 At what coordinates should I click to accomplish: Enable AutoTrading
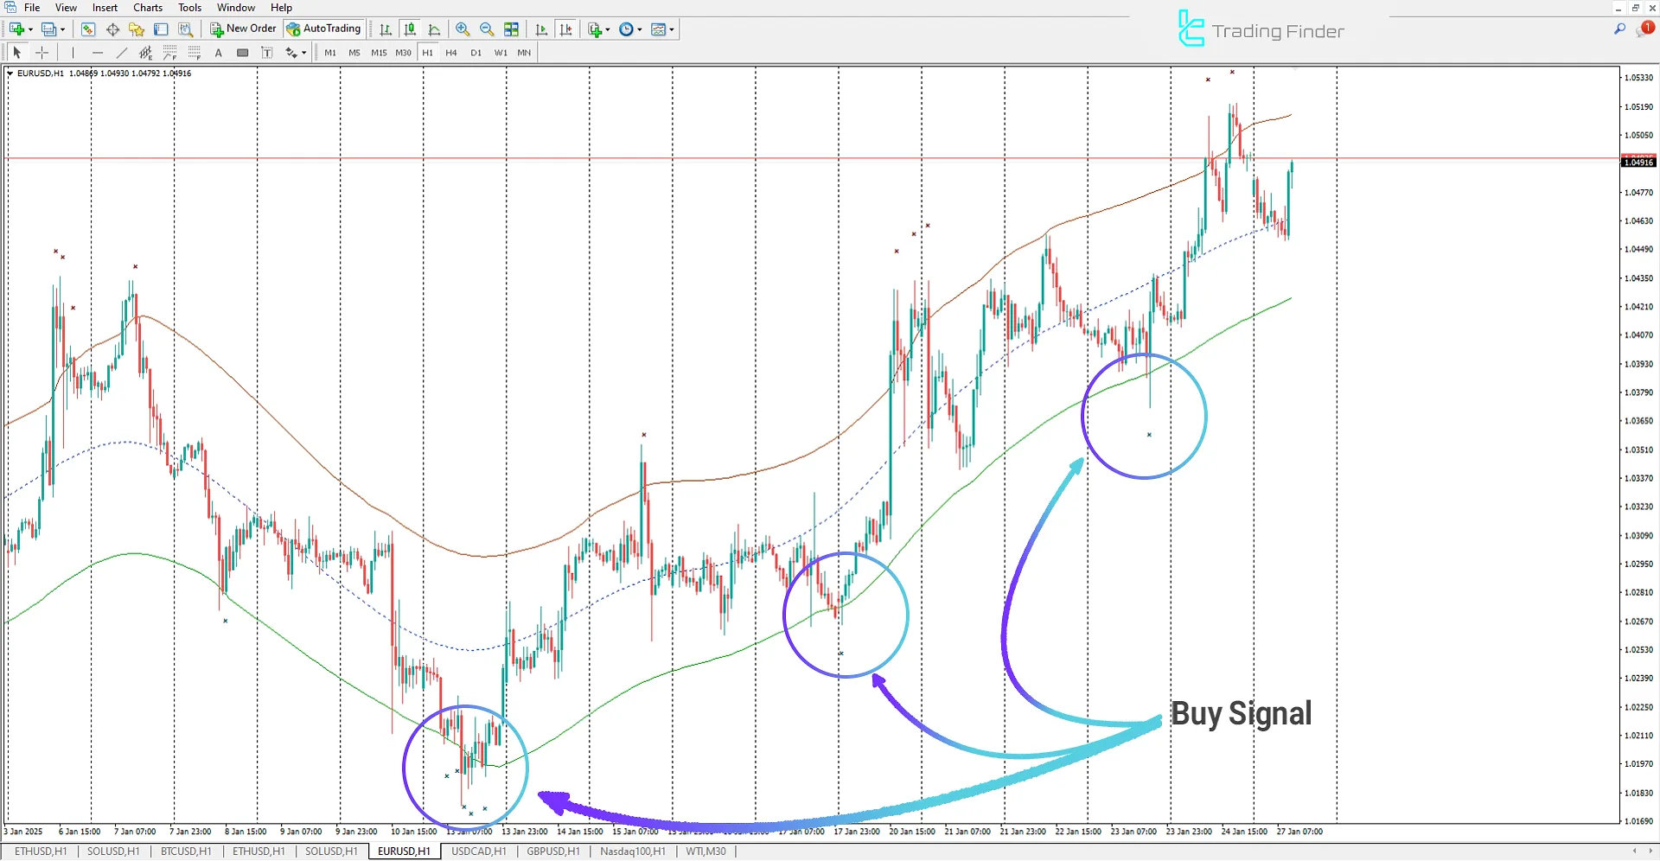pyautogui.click(x=323, y=28)
